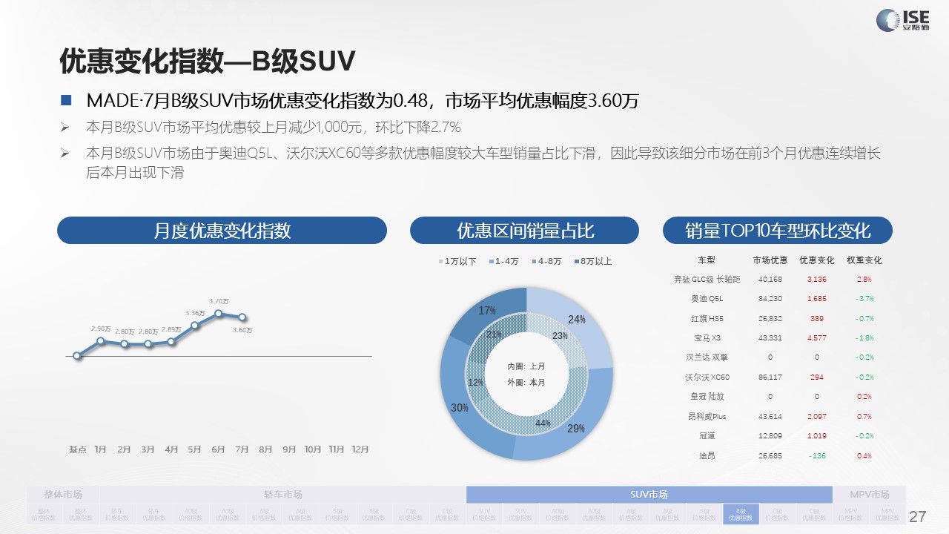Open the 整体市场 navigation section
949x534 pixels.
tap(63, 495)
